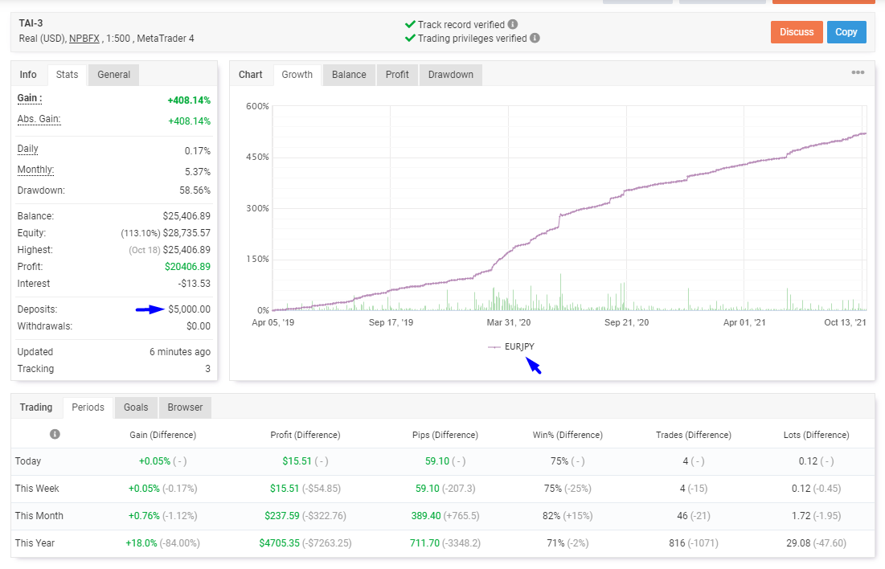885x569 pixels.
Task: Click the Mar 31, '20 axis label
Action: (509, 323)
